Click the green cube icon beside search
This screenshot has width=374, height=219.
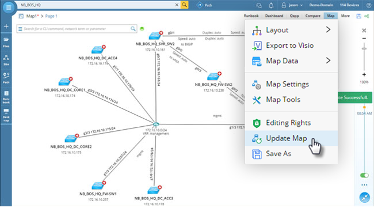(142, 29)
